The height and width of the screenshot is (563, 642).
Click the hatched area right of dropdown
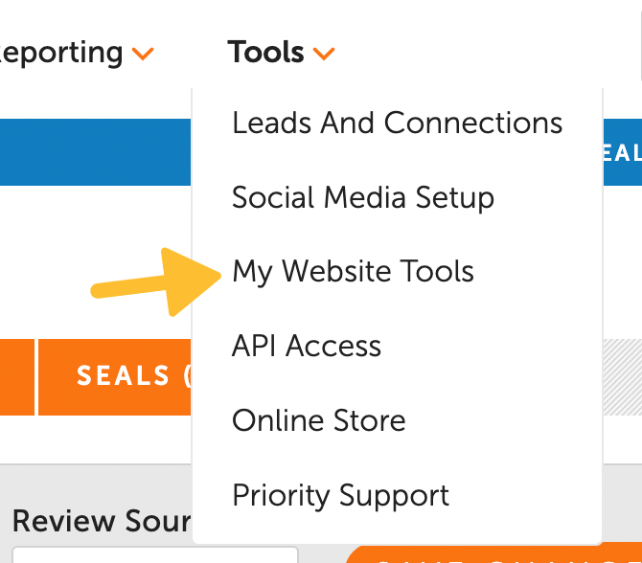[x=622, y=376]
